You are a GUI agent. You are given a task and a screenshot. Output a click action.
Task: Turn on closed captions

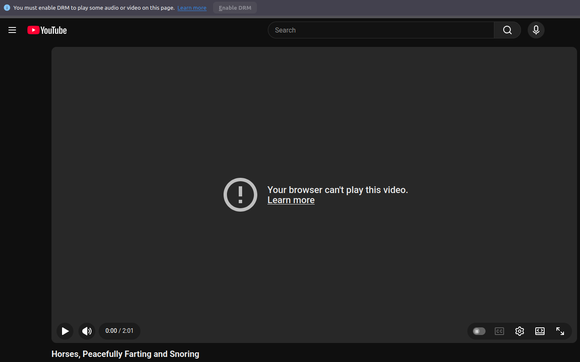pos(499,331)
